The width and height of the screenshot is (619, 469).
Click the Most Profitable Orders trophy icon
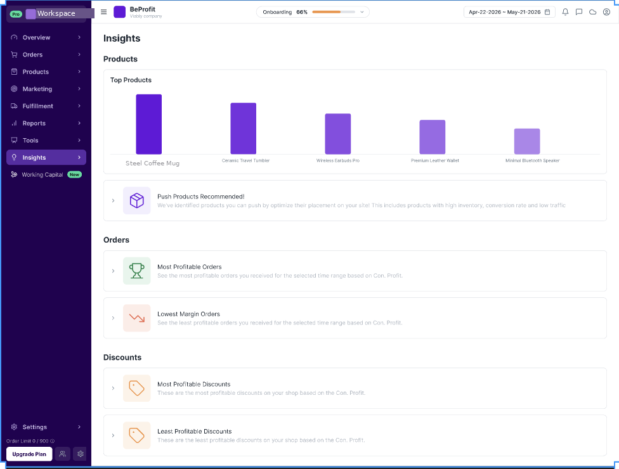click(136, 271)
